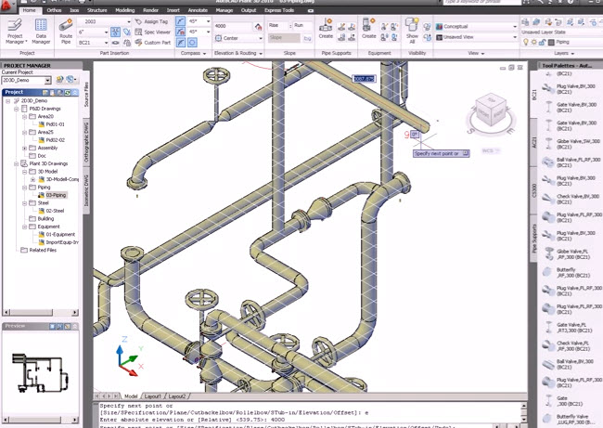
Task: Open the Data Manager
Action: [x=41, y=32]
